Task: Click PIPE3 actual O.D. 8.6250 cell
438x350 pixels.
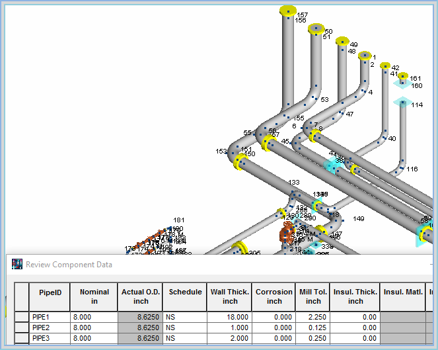Action: pos(140,338)
